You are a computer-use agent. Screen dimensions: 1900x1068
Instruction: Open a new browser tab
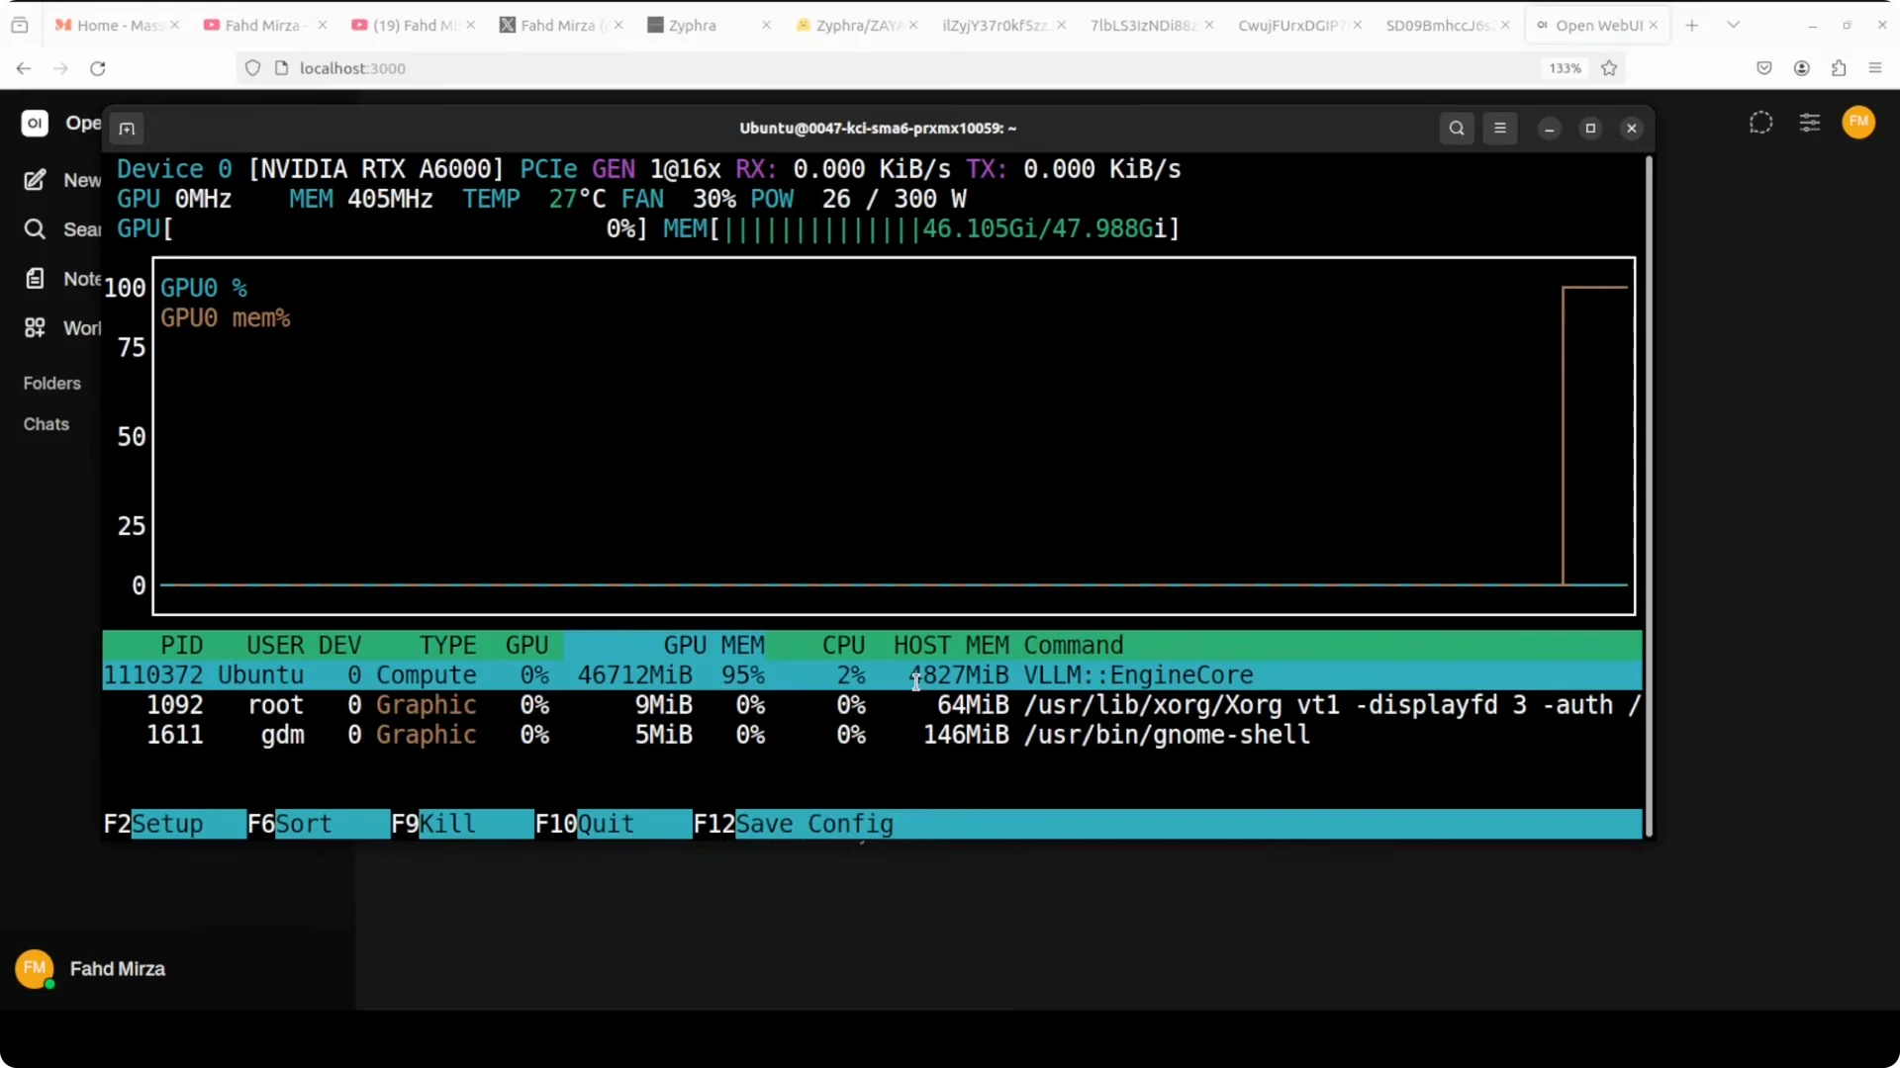coord(1692,25)
